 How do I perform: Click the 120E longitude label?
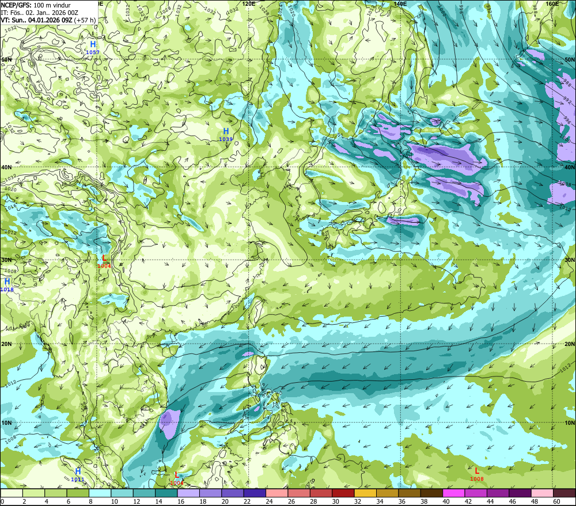[x=249, y=3]
